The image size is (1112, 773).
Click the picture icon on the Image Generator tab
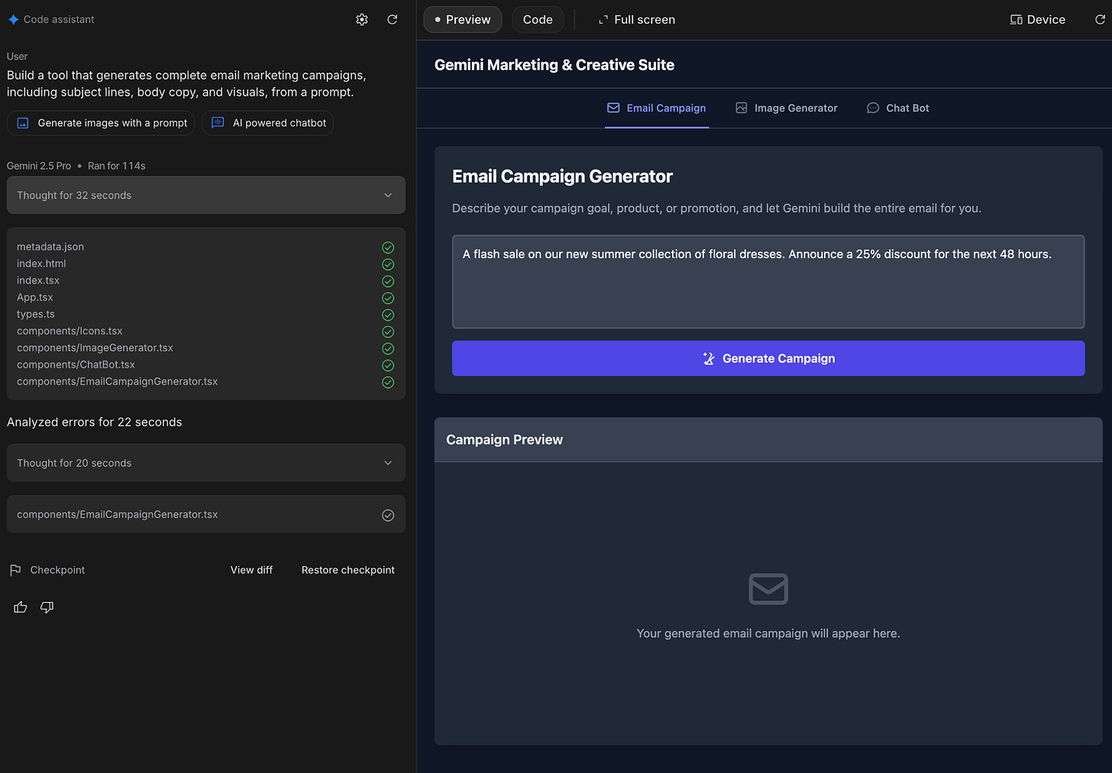point(742,108)
